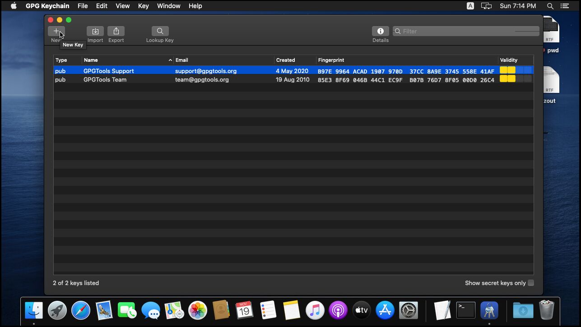Screen dimensions: 581x327
Task: Sort keys by Email column header
Action: tap(223, 60)
